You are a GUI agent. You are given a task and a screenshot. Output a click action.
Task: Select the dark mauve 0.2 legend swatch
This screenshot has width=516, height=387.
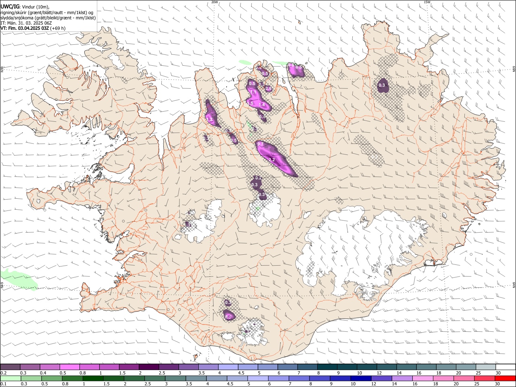(x=10, y=367)
